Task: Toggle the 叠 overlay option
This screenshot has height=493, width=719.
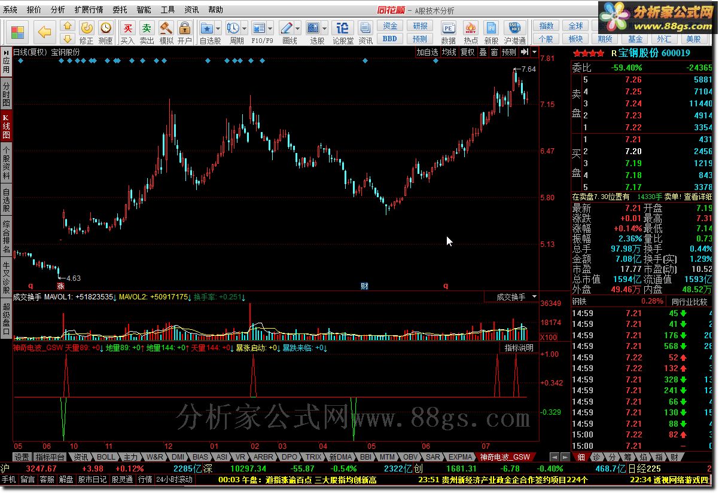Action: pyautogui.click(x=483, y=52)
